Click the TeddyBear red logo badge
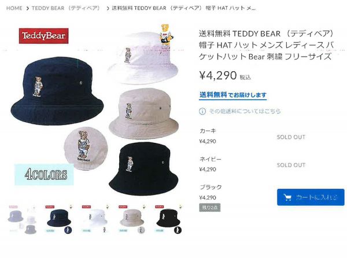This screenshot has height=258, width=347. (43, 36)
